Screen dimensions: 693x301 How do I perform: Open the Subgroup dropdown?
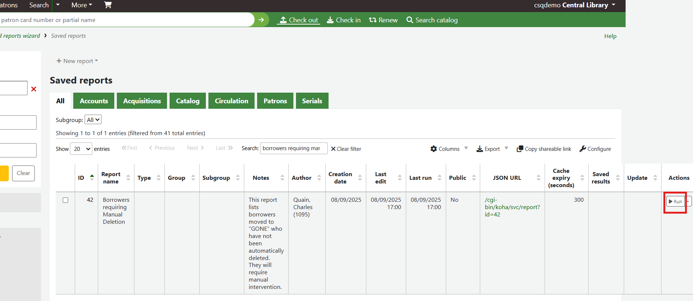[x=93, y=120]
